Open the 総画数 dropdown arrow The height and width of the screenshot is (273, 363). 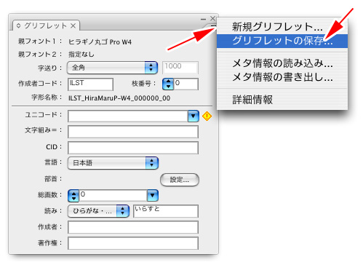point(153,195)
